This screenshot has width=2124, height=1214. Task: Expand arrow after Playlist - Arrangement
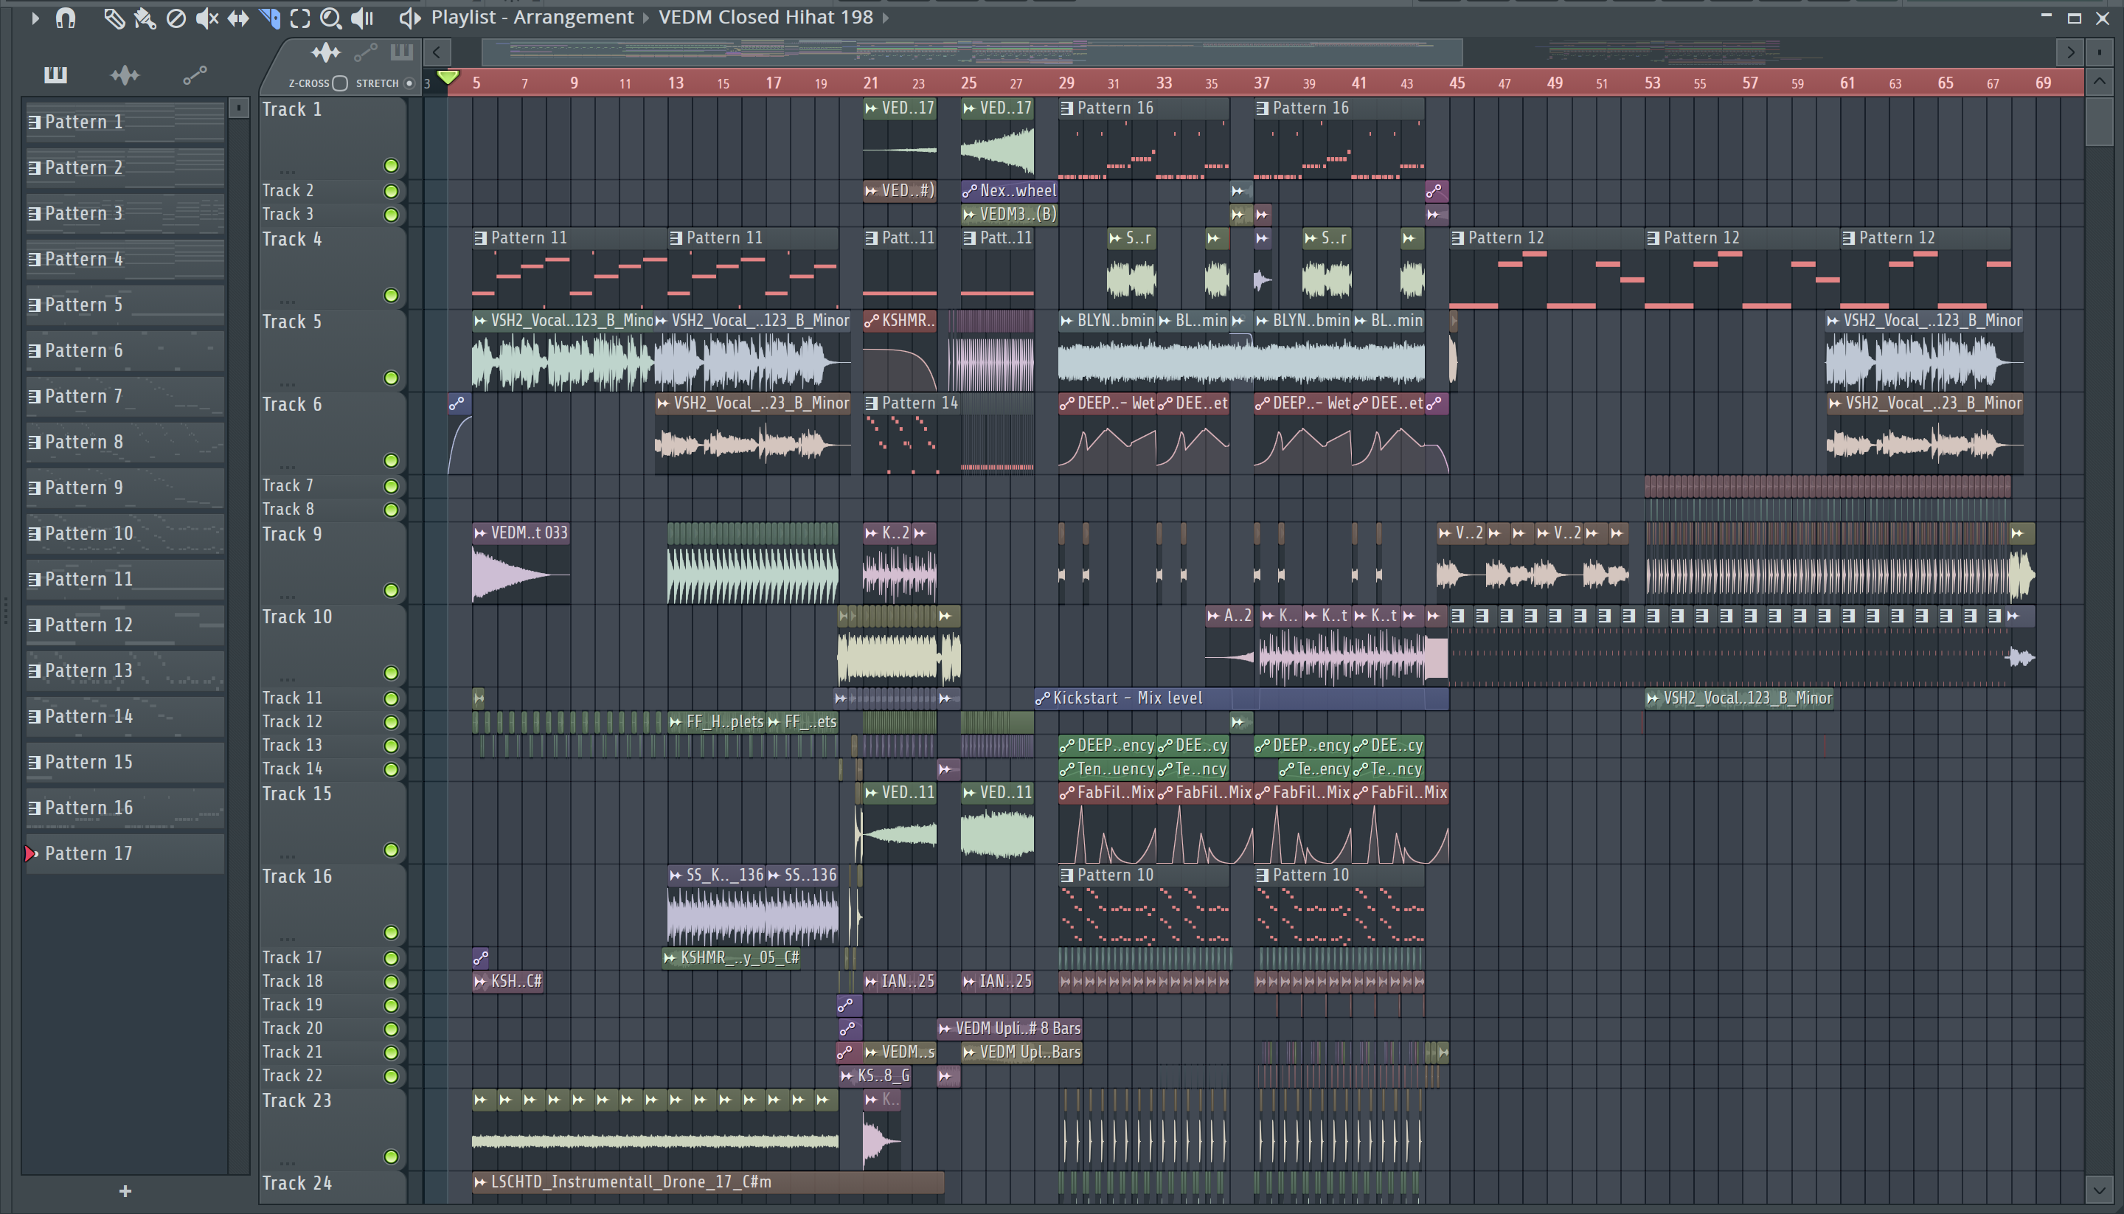pyautogui.click(x=645, y=18)
